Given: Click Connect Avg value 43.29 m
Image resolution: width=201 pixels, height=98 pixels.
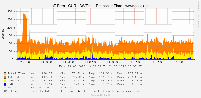Looking at the screenshot, I should [x=107, y=81].
